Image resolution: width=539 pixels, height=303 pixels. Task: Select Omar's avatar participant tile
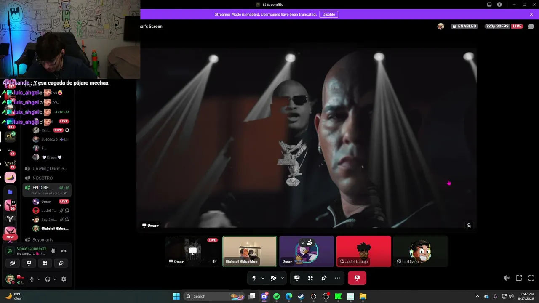[x=307, y=251]
